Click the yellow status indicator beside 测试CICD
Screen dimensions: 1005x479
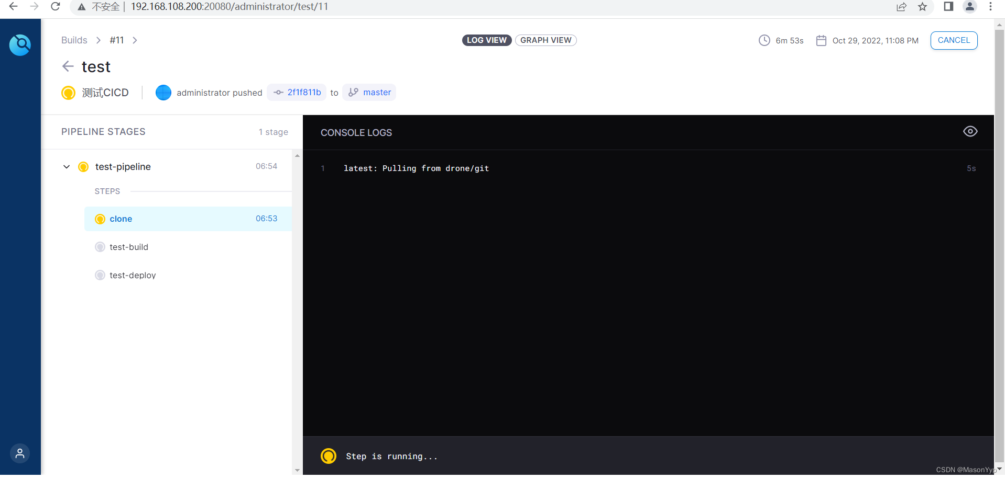(x=68, y=93)
